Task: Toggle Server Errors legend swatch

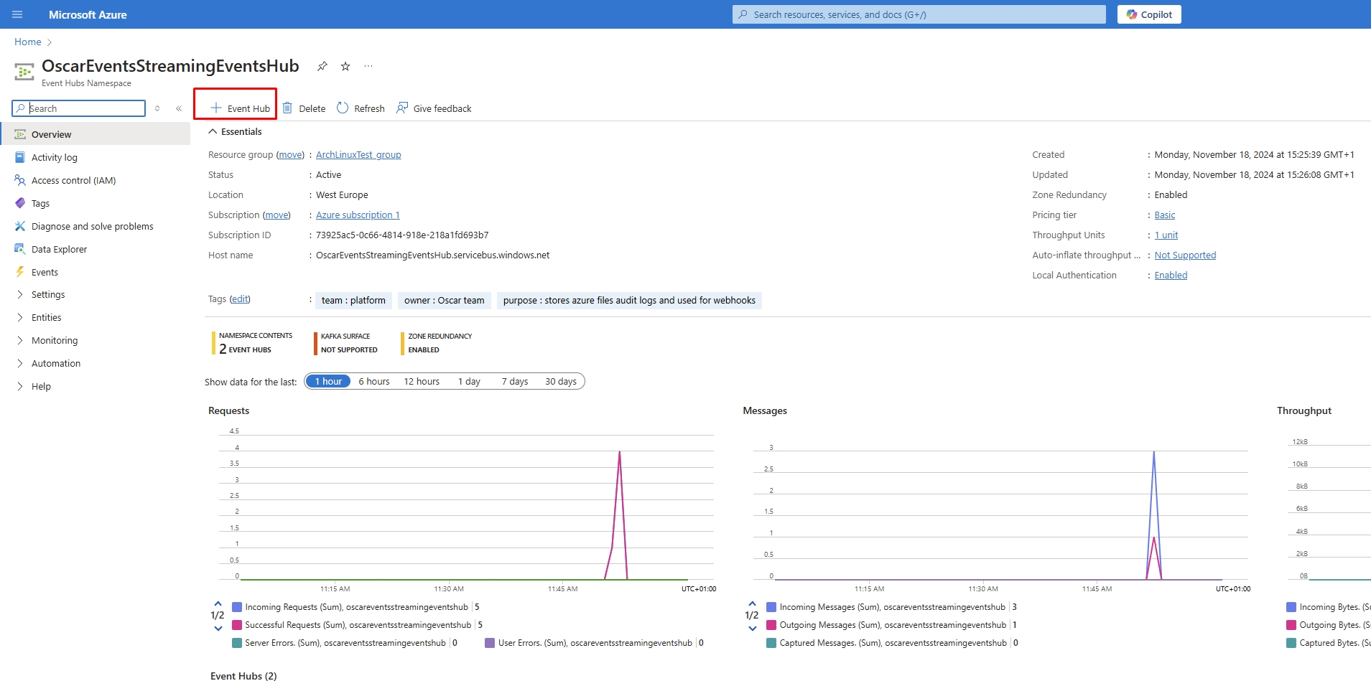Action: (x=237, y=643)
